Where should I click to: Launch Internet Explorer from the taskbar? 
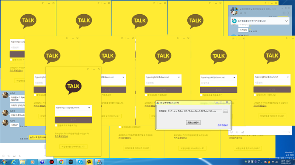point(14,162)
